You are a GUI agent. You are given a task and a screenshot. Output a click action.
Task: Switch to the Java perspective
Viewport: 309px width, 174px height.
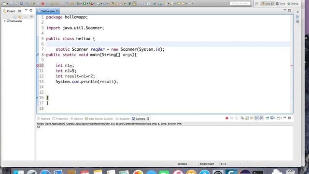281,4
